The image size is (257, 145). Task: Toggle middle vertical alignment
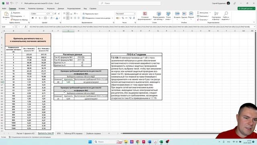(68, 14)
